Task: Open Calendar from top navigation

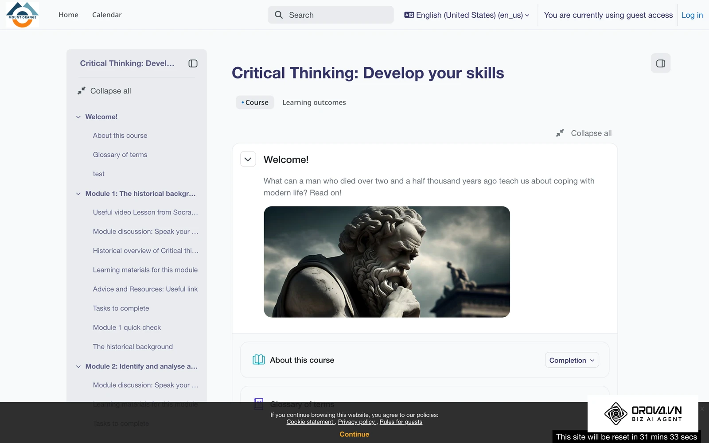Action: 107,15
